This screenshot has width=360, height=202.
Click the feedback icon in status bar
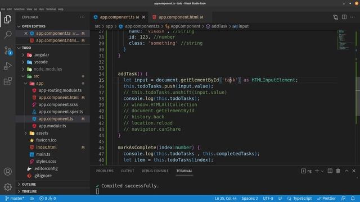point(343,198)
